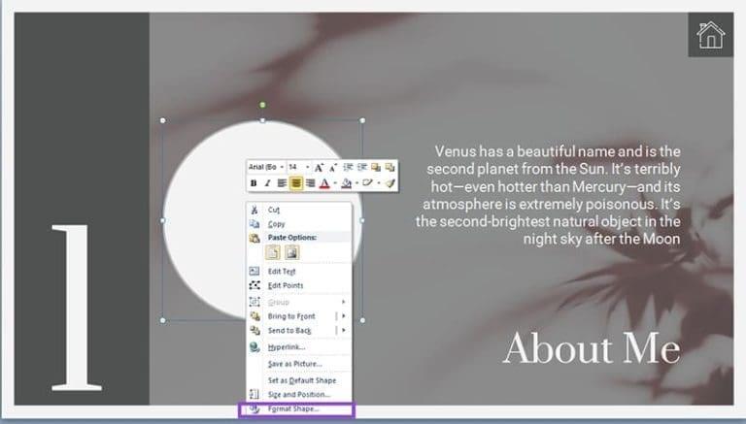
Task: Click the shape fill paint bucket icon
Action: [347, 183]
